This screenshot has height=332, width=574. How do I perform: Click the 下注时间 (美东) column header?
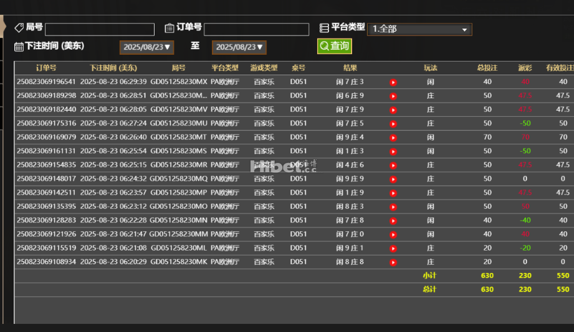tap(113, 68)
